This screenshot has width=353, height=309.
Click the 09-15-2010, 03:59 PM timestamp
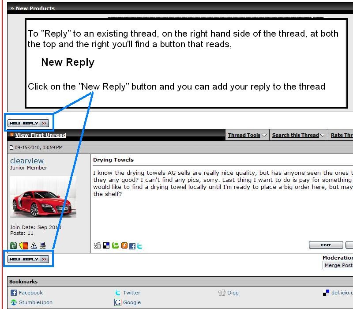coord(38,147)
